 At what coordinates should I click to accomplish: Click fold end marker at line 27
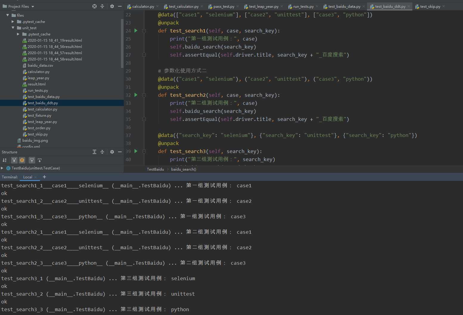tap(144, 55)
